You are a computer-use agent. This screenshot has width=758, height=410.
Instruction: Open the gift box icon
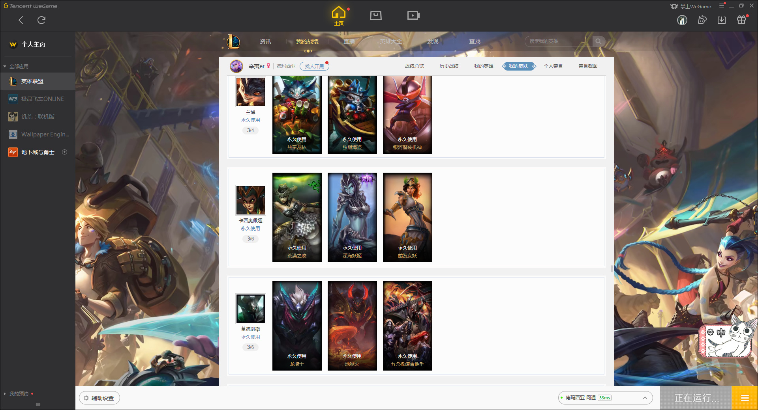coord(741,20)
